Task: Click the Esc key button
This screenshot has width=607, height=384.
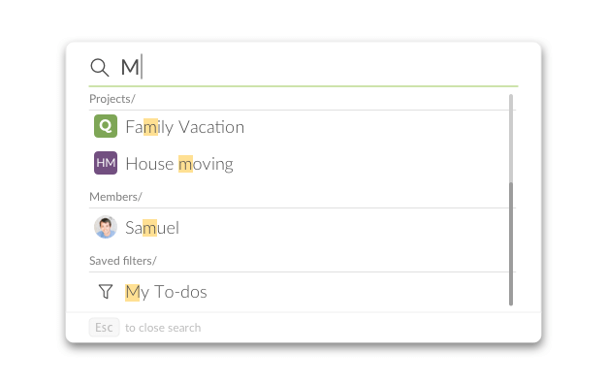Action: pyautogui.click(x=104, y=328)
